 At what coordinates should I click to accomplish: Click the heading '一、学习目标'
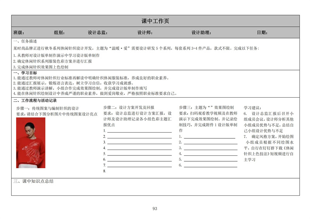pyautogui.click(x=25, y=73)
